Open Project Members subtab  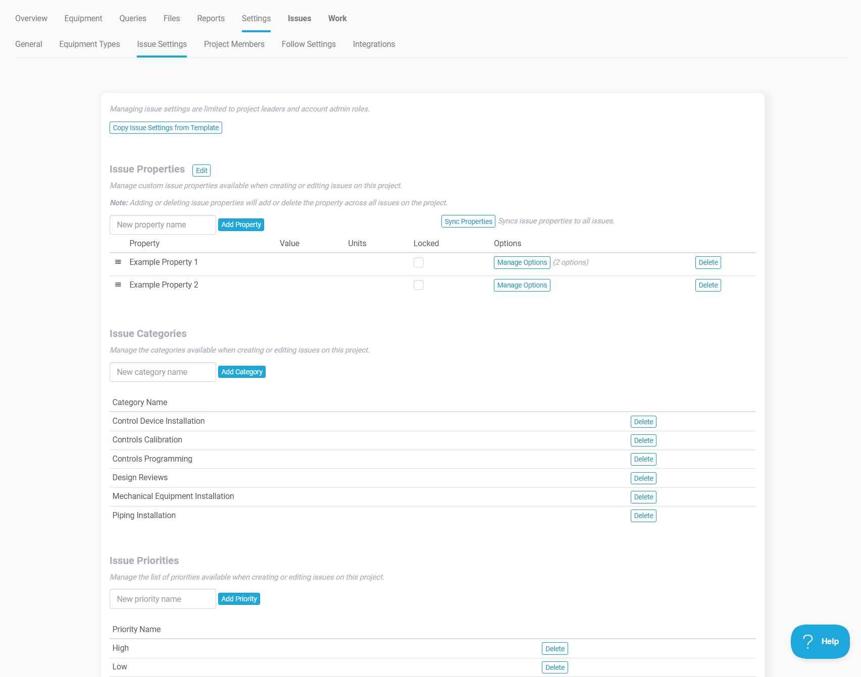coord(234,44)
